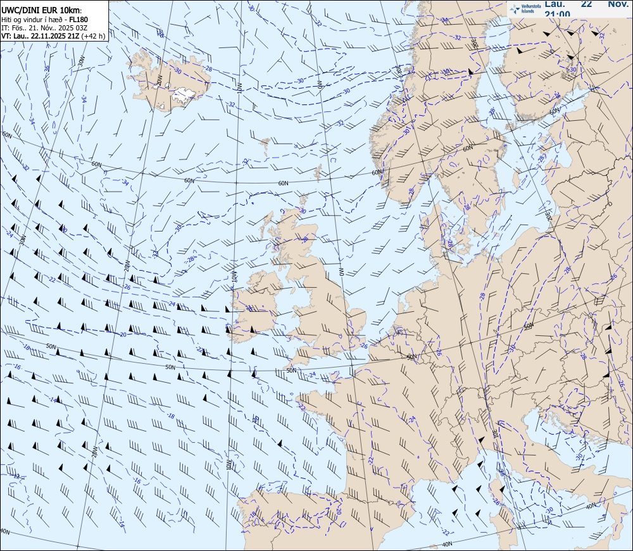Click the "Hiti og vindur í hæð" subtitle
The width and height of the screenshot is (633, 551).
(x=31, y=20)
